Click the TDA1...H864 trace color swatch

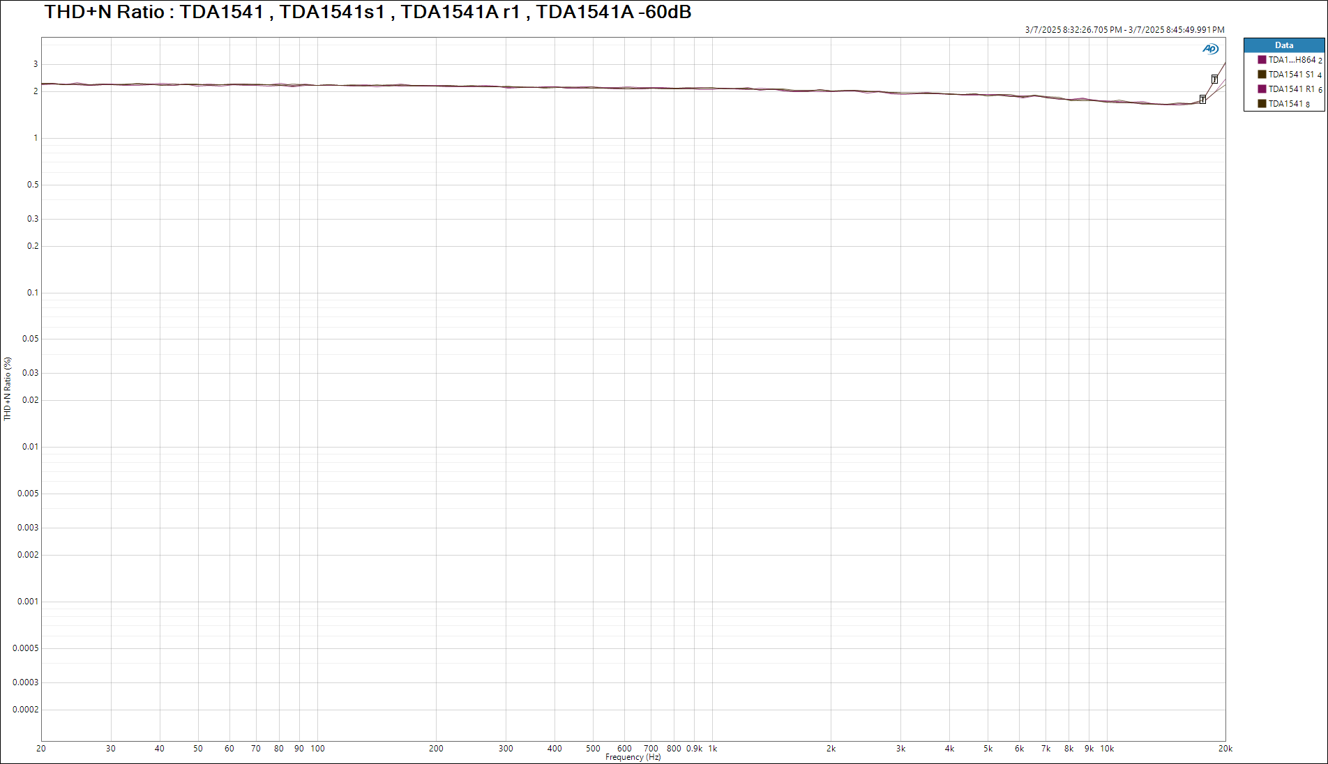[x=1262, y=60]
